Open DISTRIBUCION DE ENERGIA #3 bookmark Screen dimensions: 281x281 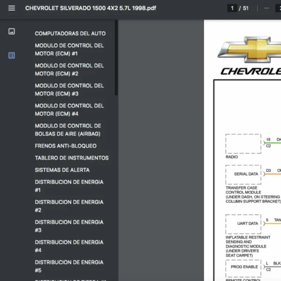pos(69,226)
